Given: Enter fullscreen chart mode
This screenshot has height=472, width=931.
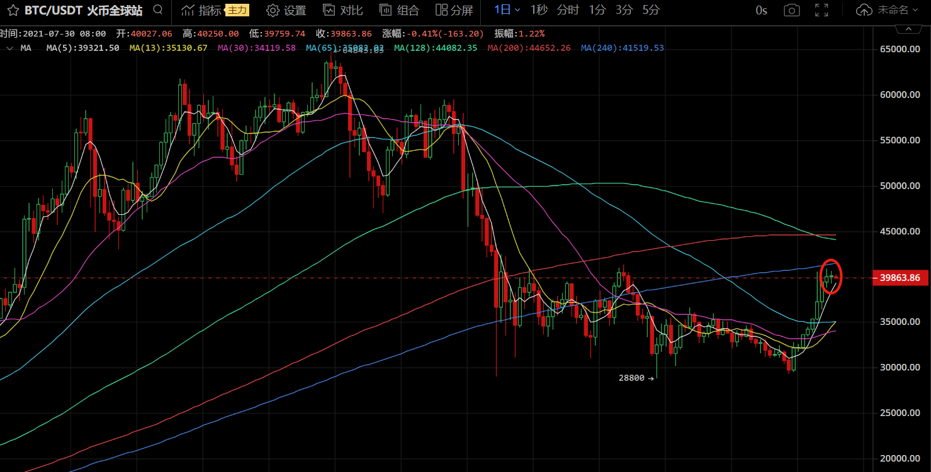Looking at the screenshot, I should tap(821, 10).
